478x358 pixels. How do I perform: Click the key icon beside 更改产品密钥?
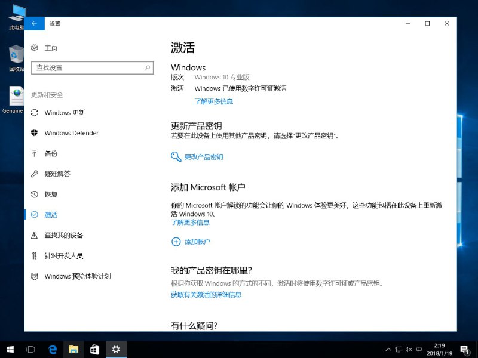(176, 157)
